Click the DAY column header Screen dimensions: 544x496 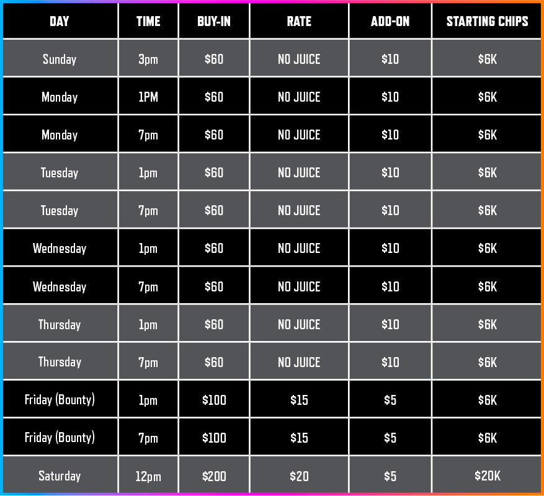[60, 21]
